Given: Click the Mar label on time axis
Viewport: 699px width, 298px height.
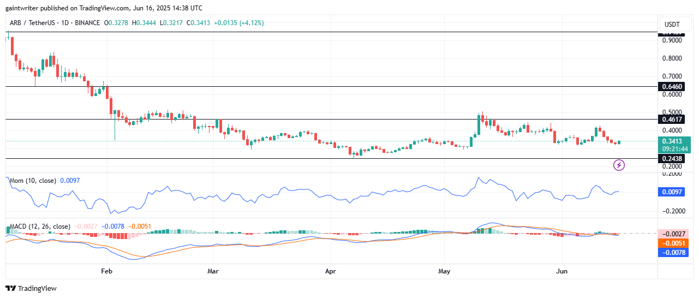Looking at the screenshot, I should click(x=213, y=271).
